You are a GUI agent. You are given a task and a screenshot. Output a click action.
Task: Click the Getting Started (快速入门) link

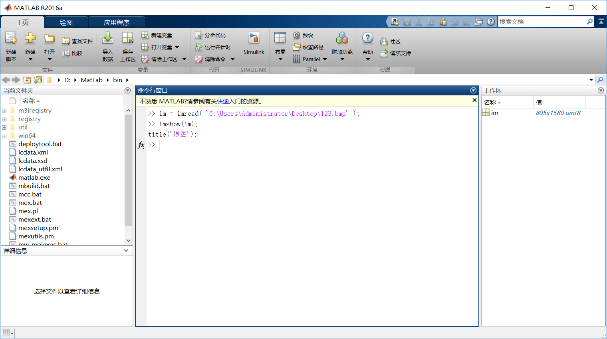click(x=228, y=101)
